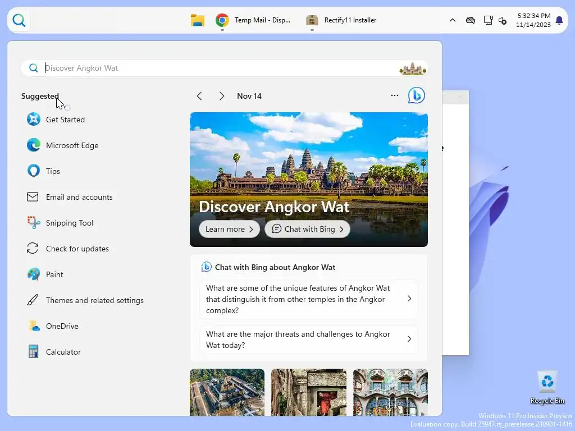Open the clock showing 5:32:34 PM

pyautogui.click(x=533, y=20)
